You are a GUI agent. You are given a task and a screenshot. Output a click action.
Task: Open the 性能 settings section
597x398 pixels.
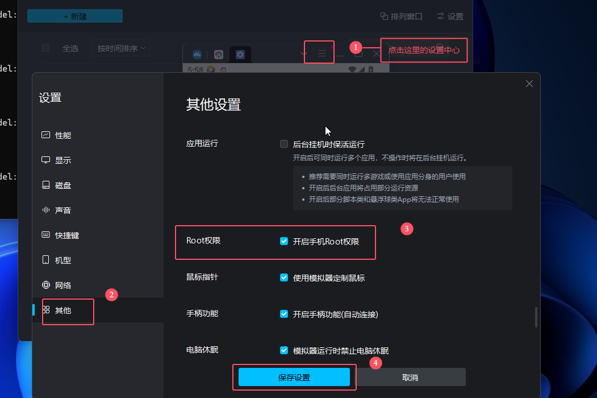(x=98, y=135)
